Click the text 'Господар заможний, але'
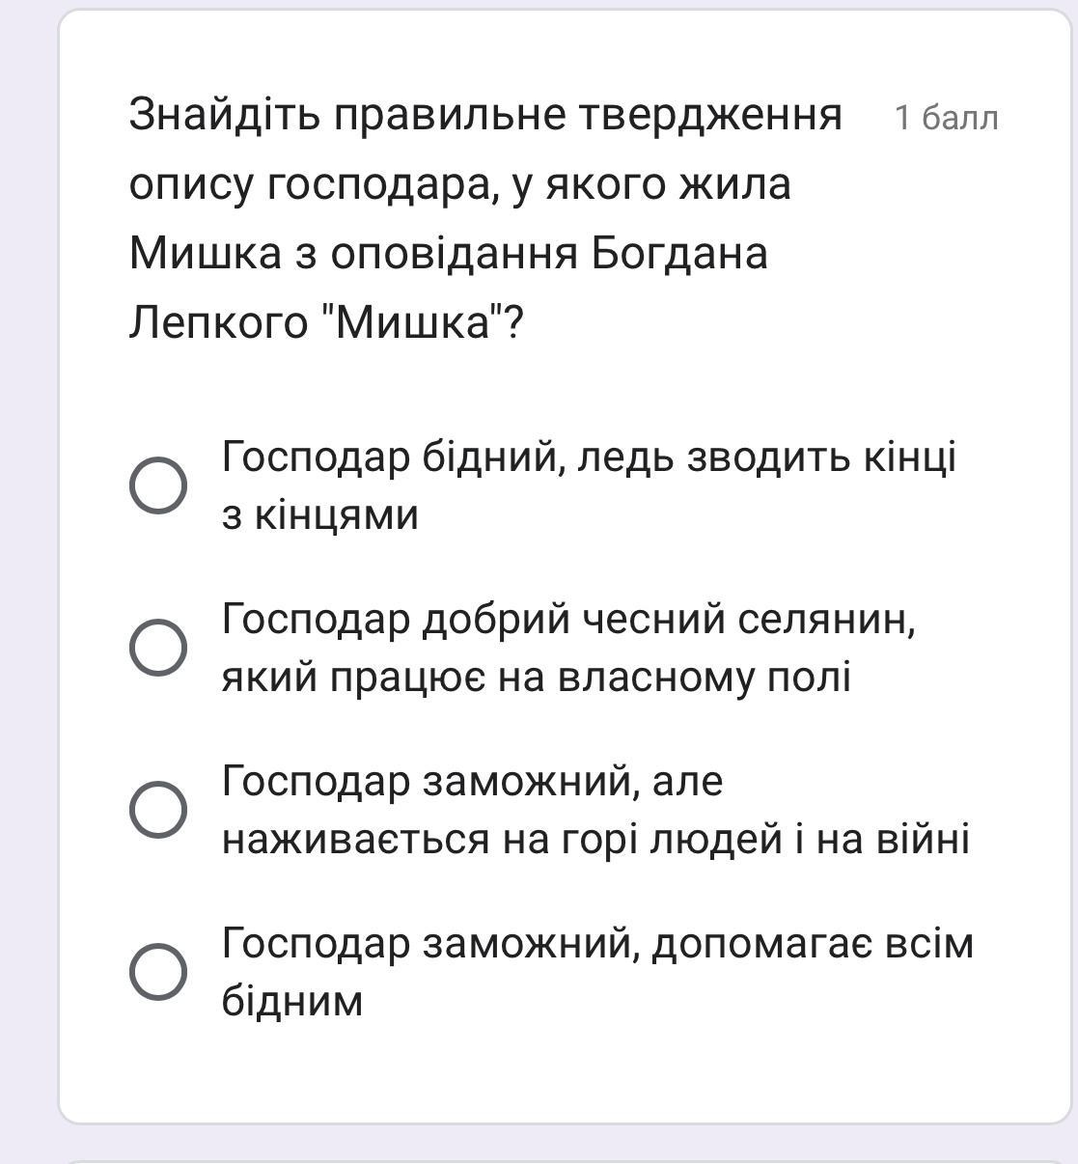Image resolution: width=1078 pixels, height=1164 pixels. pyautogui.click(x=472, y=780)
